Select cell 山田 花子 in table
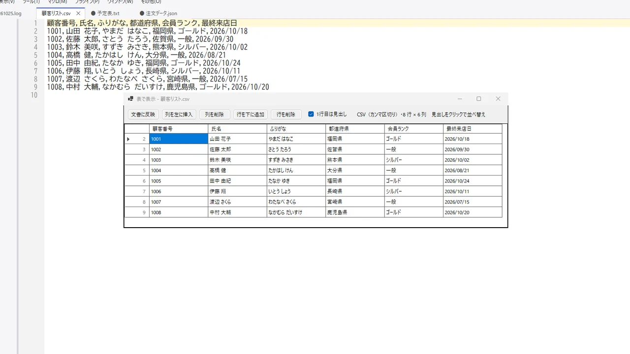This screenshot has width=630, height=354. [238, 139]
